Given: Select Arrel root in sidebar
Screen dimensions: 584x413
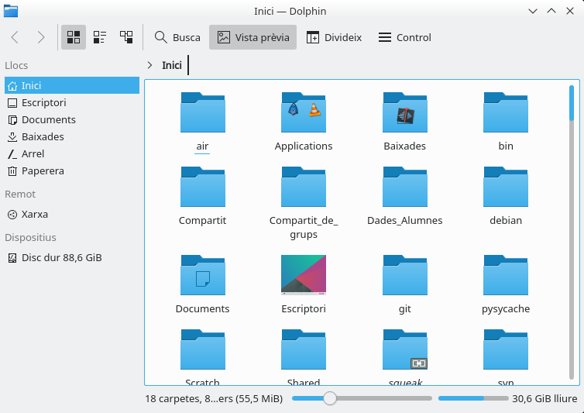Looking at the screenshot, I should click(x=33, y=153).
